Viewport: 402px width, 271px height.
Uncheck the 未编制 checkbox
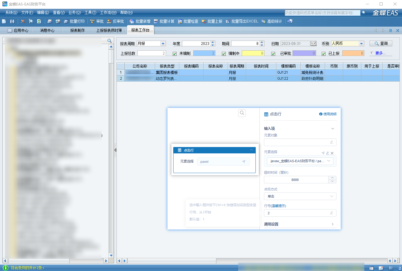pyautogui.click(x=174, y=54)
